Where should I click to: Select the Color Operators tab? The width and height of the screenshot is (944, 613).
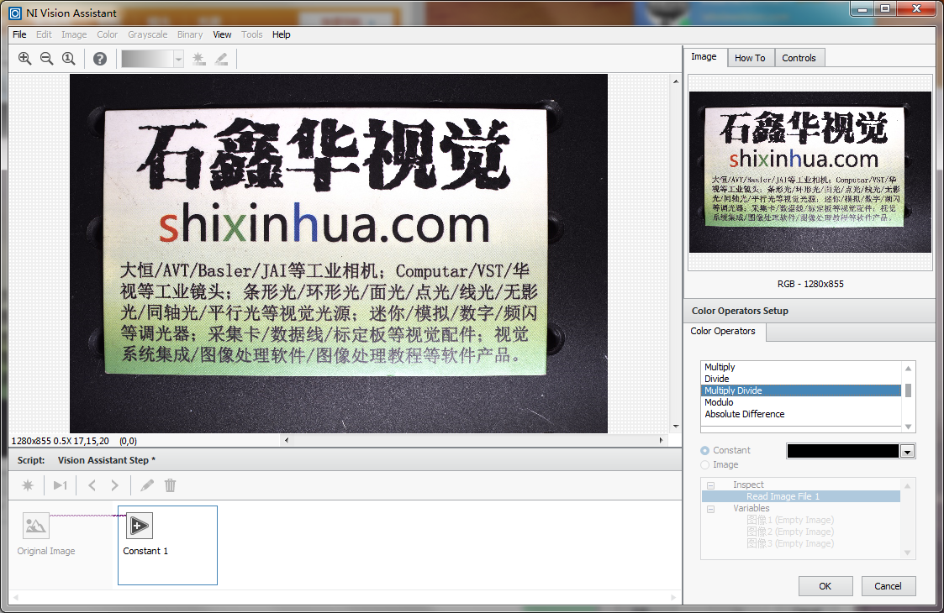click(723, 332)
